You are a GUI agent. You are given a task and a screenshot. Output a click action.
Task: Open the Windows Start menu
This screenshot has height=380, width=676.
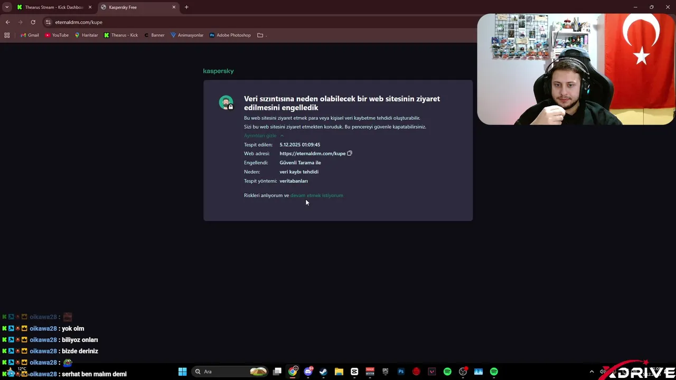click(182, 372)
